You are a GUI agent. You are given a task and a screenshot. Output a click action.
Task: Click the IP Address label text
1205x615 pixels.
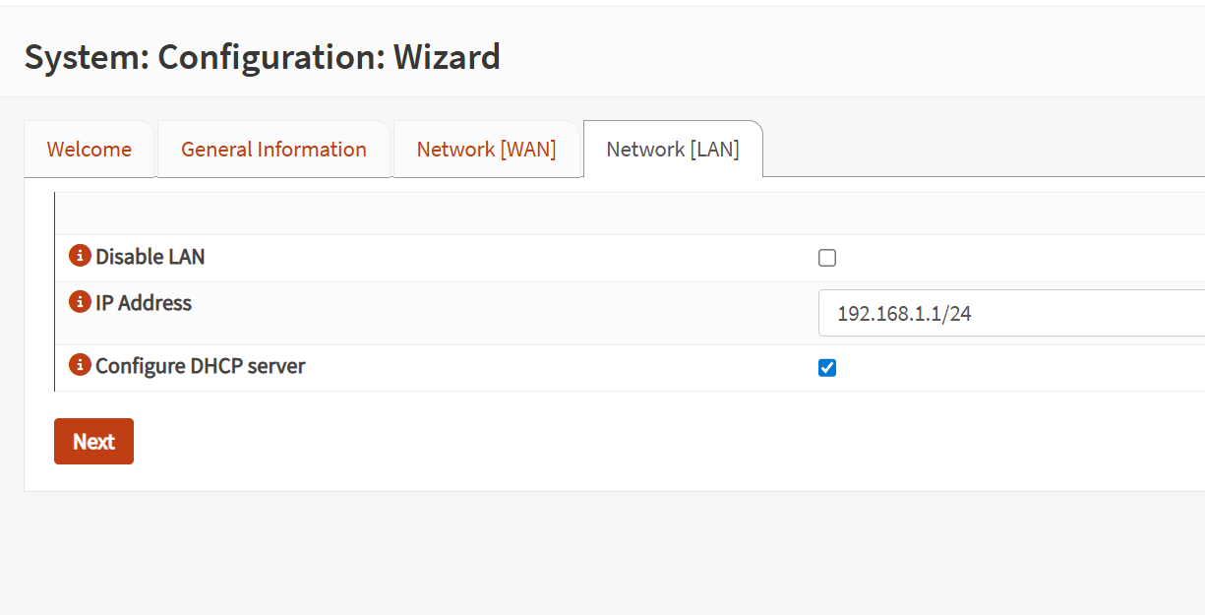(x=144, y=303)
